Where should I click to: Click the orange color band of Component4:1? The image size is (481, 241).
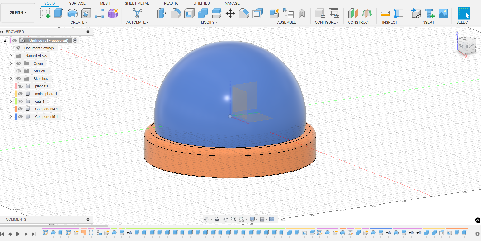tap(16, 109)
